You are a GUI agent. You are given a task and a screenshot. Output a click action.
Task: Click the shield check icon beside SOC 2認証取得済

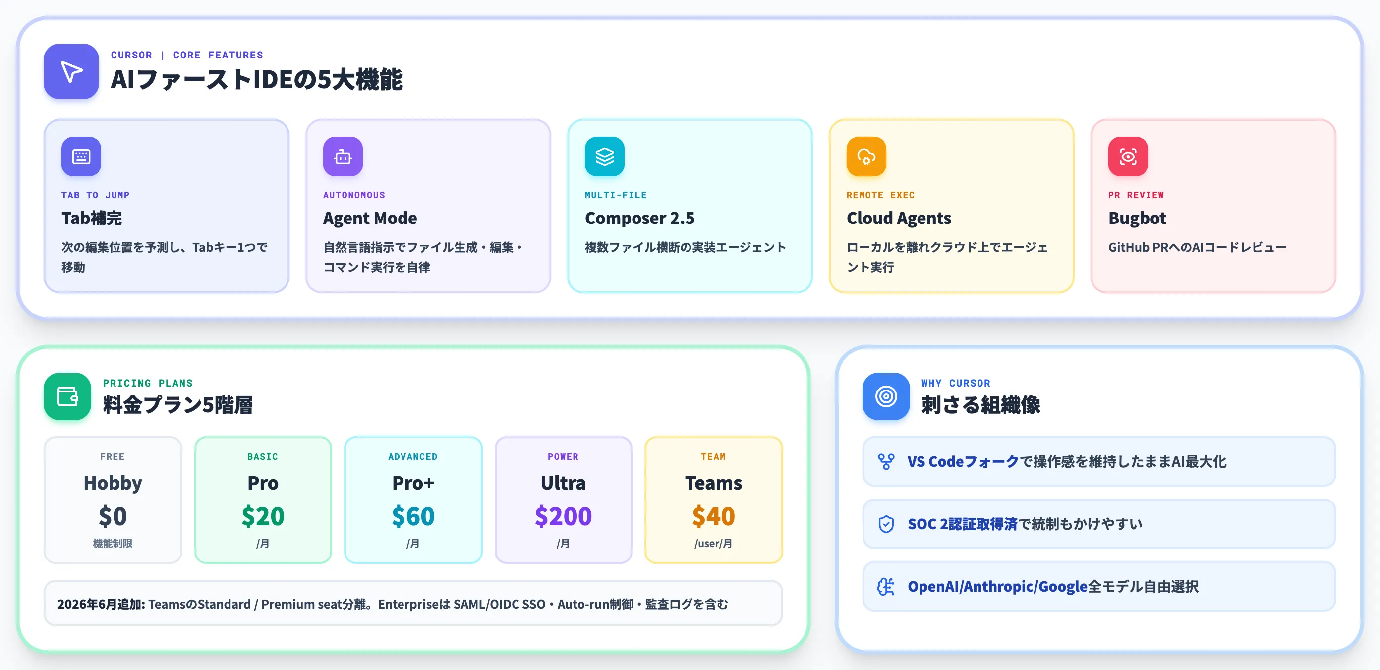(x=886, y=524)
